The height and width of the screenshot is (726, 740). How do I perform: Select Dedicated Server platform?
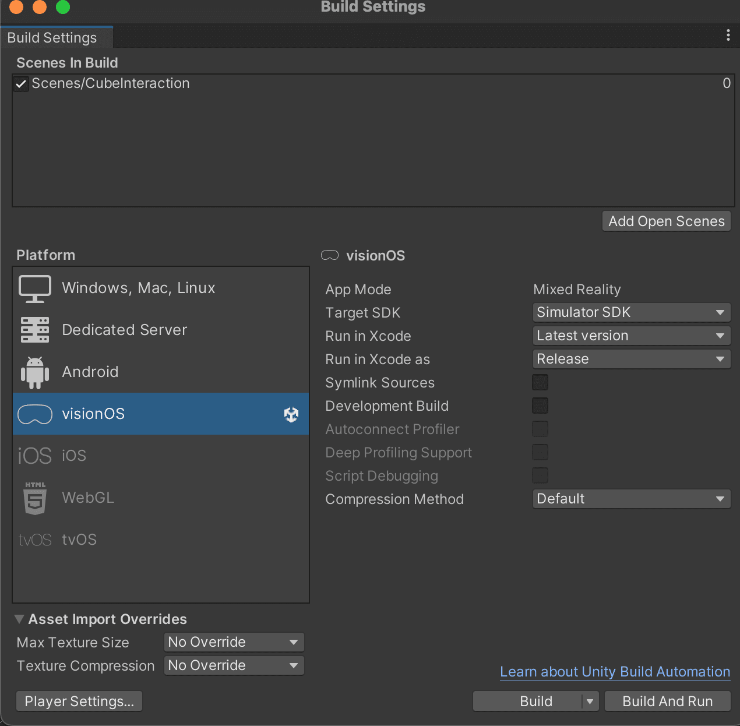pos(161,330)
